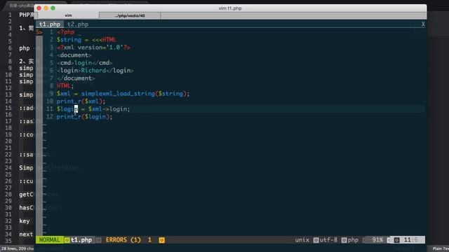Close the vim tab with the X
Screen dimensions: 449x252
point(423,24)
